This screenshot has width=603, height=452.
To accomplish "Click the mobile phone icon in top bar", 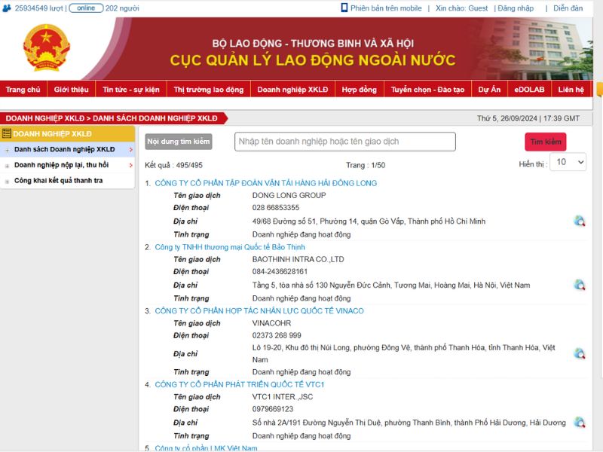I will pyautogui.click(x=344, y=8).
